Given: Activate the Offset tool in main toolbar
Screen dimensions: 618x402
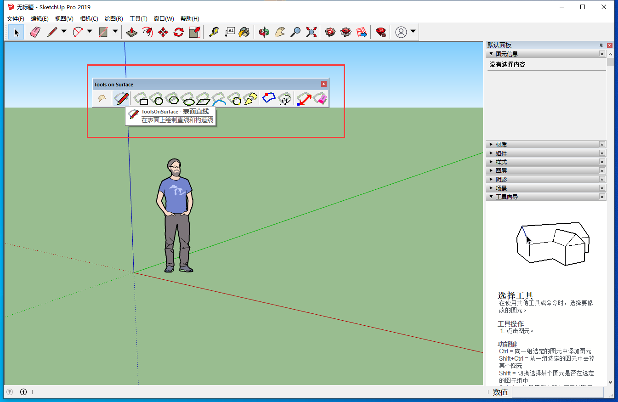Looking at the screenshot, I should (x=147, y=32).
